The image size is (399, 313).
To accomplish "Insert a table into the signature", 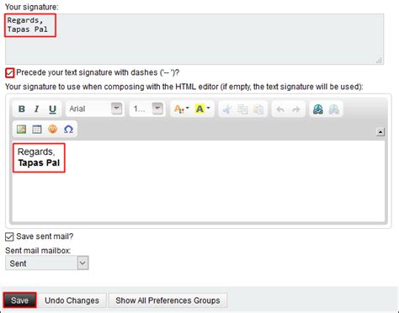I will tap(37, 130).
